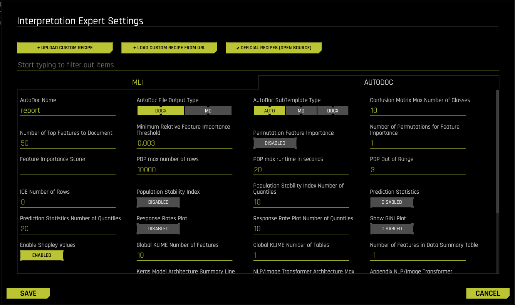Viewport: 515px width, 305px height.
Task: Select MD as AutoDoc File Output Type
Action: click(208, 111)
